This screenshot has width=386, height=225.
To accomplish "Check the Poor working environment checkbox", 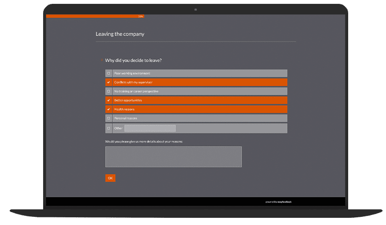I will 109,73.
